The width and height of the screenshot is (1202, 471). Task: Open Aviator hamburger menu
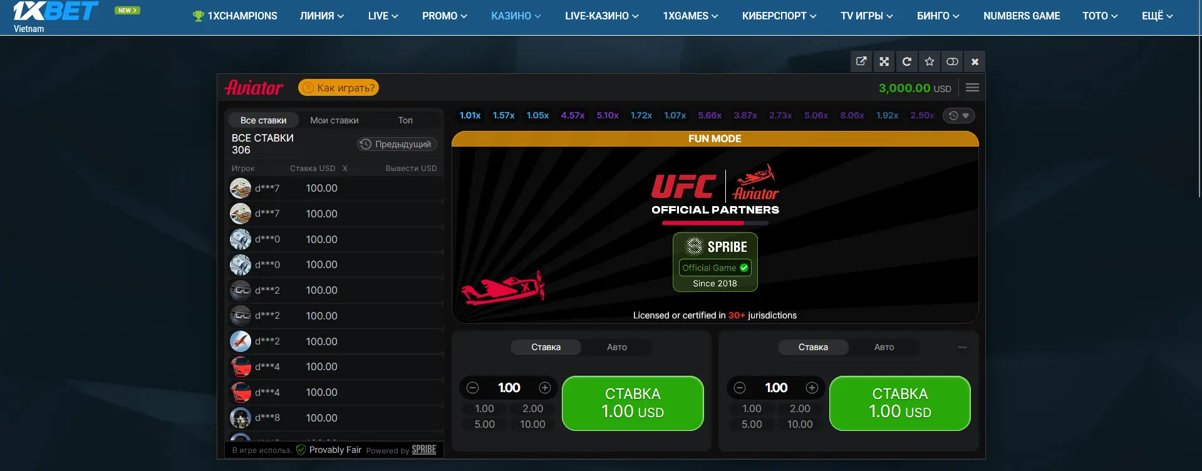point(972,88)
